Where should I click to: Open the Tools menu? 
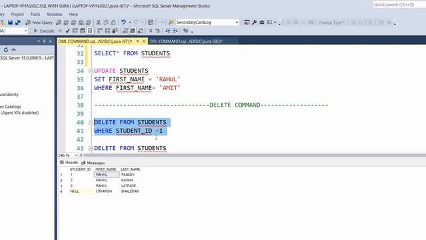click(x=35, y=14)
